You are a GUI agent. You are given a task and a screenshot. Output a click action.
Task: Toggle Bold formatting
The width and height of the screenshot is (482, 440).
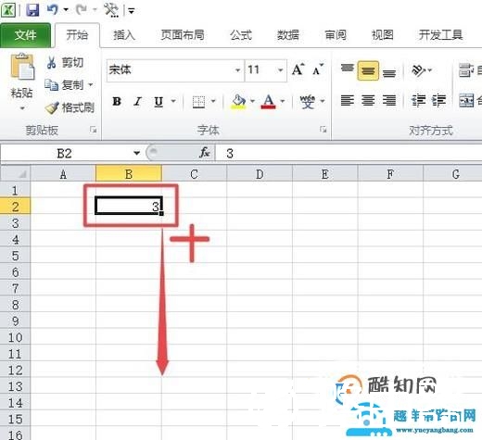[x=117, y=101]
